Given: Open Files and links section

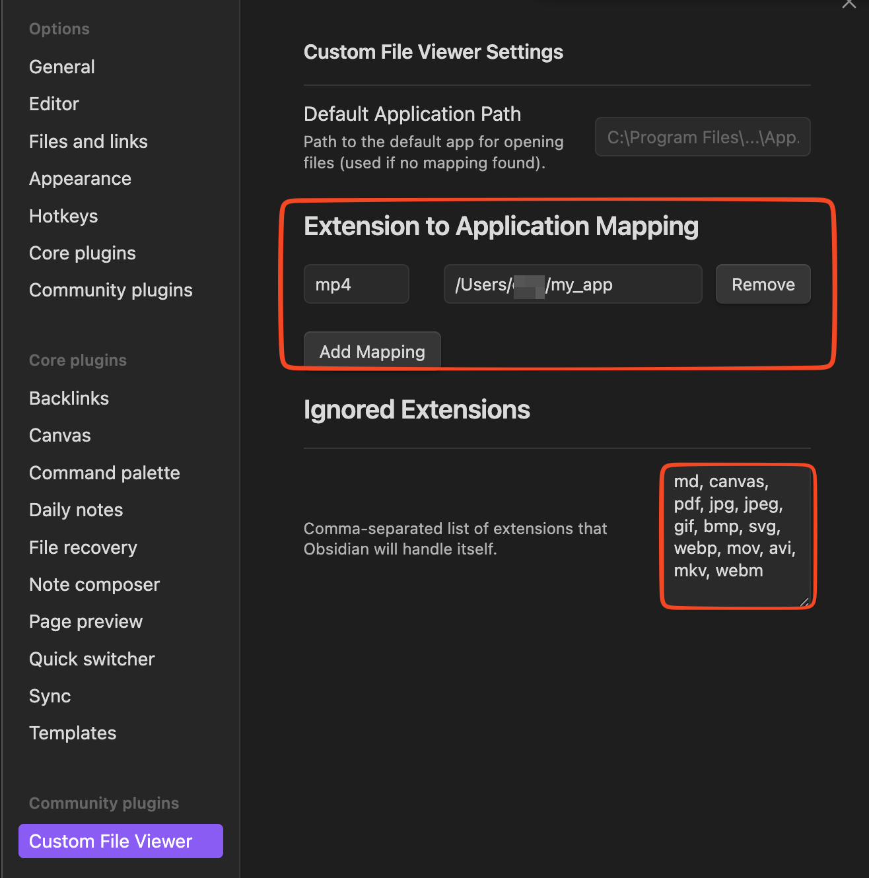Looking at the screenshot, I should 88,141.
